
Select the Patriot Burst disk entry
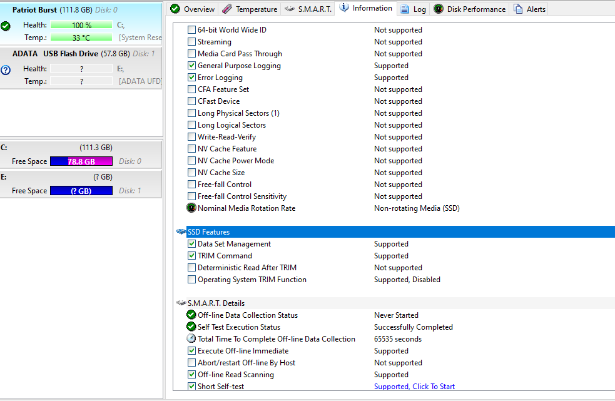(x=81, y=24)
